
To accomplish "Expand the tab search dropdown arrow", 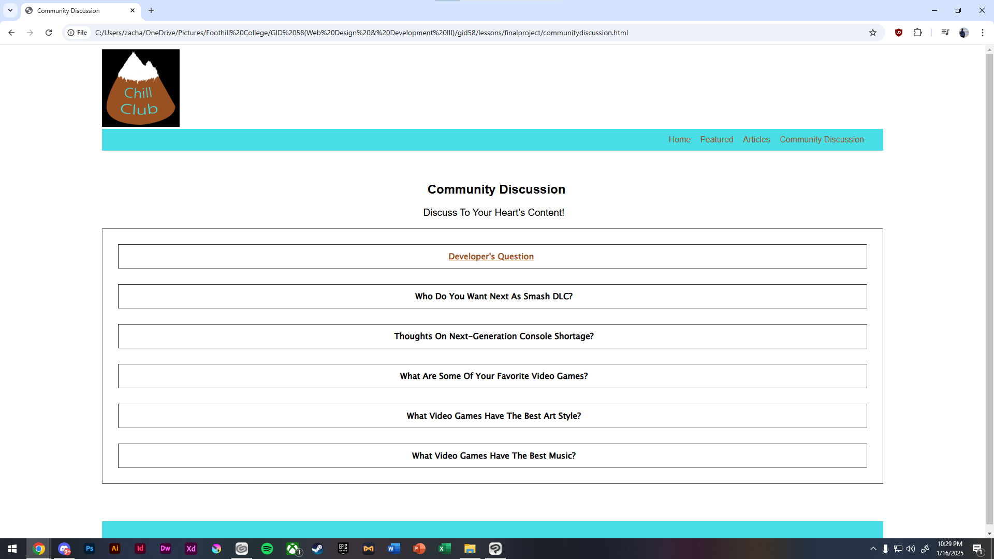I will point(10,10).
